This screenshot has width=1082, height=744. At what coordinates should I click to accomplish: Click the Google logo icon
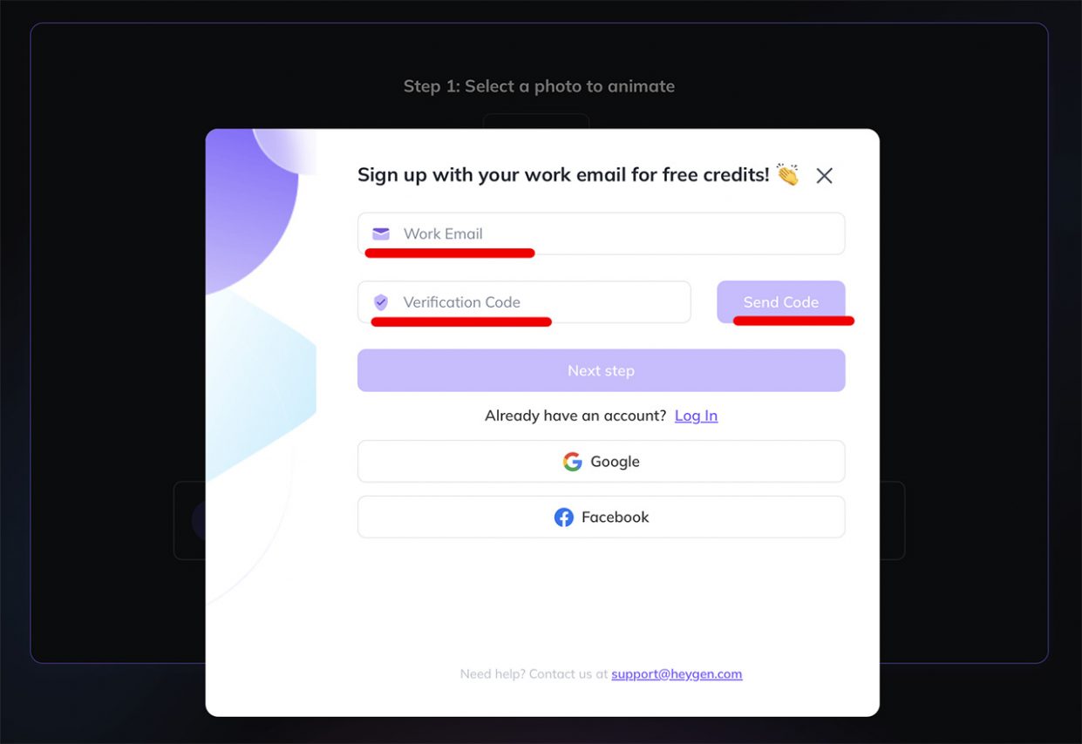(572, 462)
